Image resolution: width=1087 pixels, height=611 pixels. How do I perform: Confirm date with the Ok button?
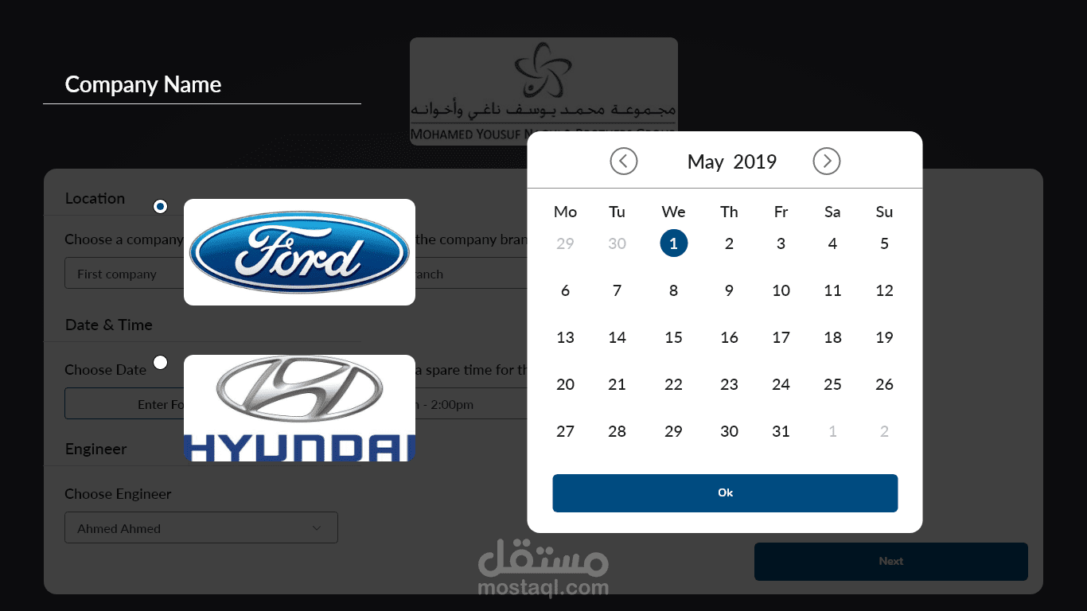725,493
